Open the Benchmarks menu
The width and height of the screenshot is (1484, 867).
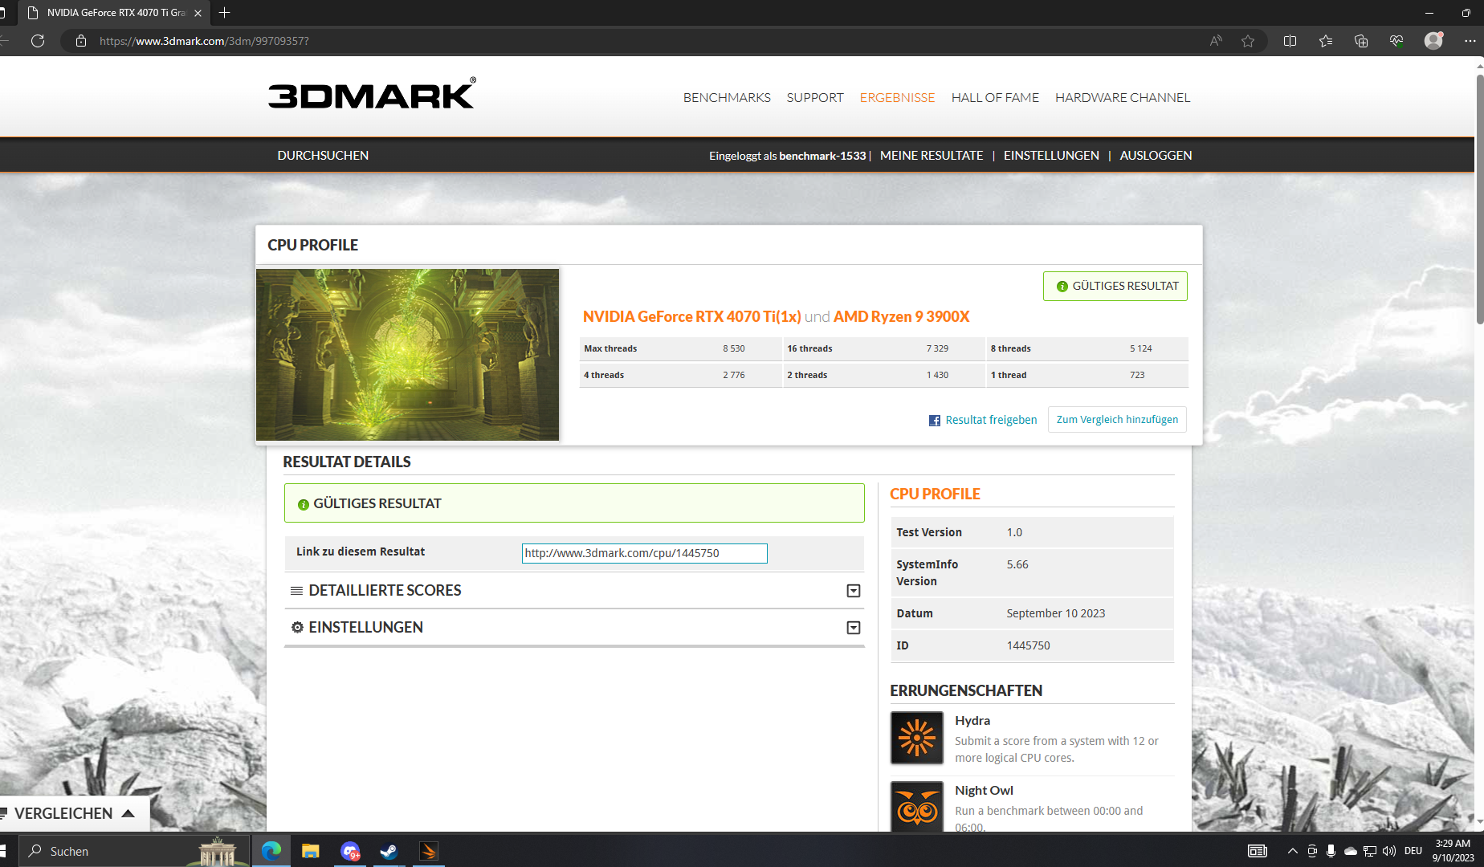[x=727, y=97]
